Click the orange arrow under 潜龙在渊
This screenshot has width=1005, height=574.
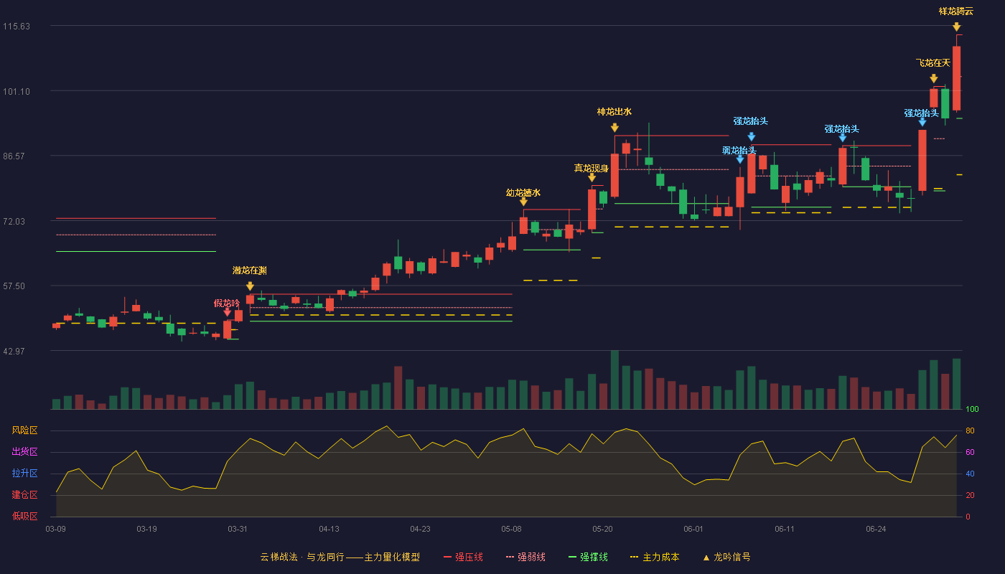click(x=250, y=286)
